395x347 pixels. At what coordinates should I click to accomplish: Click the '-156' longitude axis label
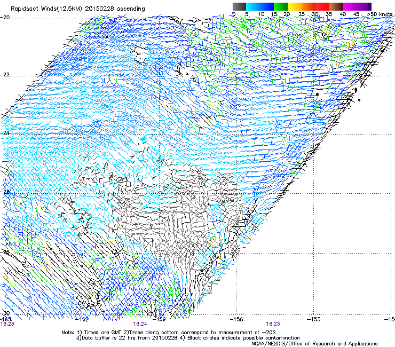point(236,319)
